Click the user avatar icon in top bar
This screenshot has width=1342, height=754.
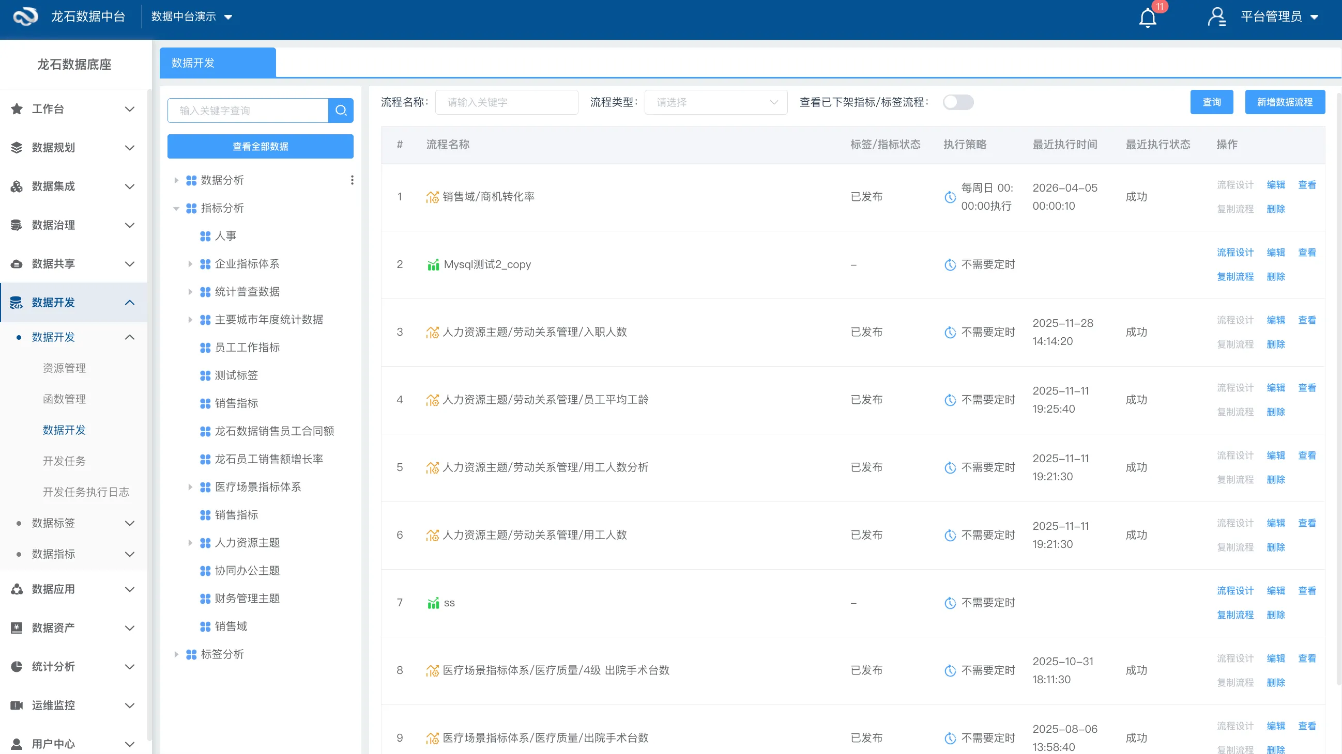tap(1217, 17)
